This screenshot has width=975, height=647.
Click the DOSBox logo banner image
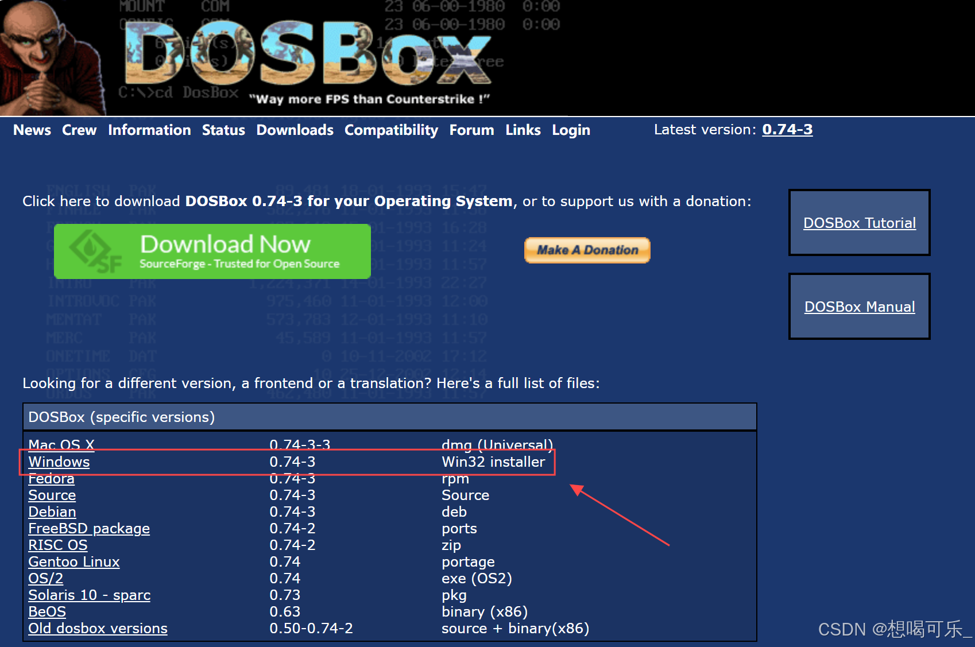click(307, 53)
